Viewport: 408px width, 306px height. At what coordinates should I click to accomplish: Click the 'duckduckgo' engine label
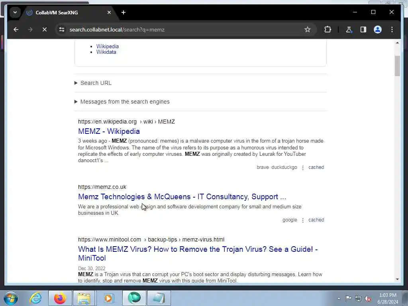284,167
